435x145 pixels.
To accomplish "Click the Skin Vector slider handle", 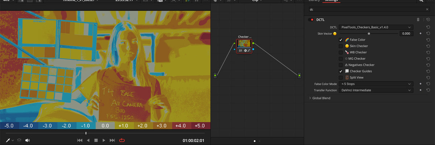I will (369, 33).
